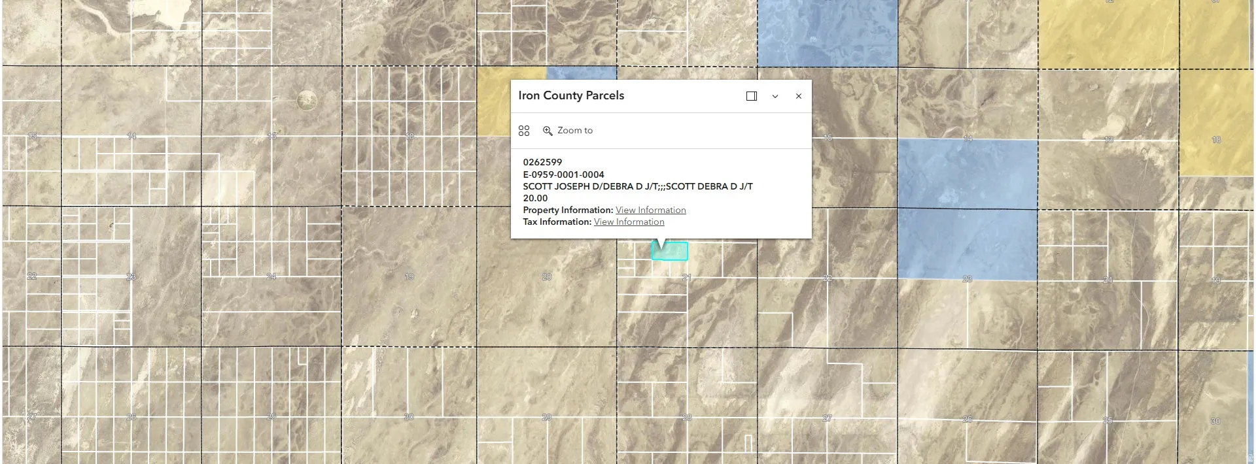Click section label 29 on the map

tap(547, 417)
